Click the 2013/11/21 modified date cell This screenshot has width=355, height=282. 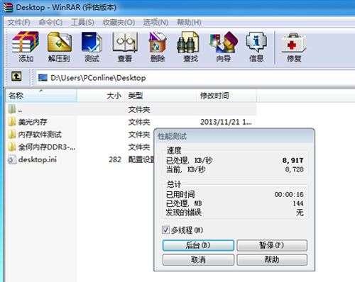(226, 122)
